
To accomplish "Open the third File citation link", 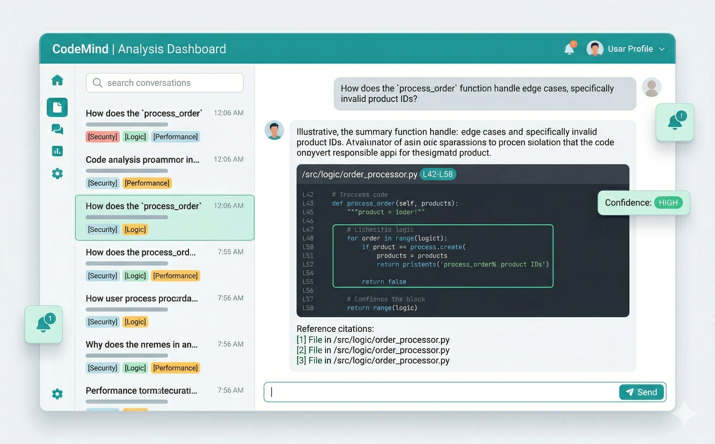I will 315,360.
